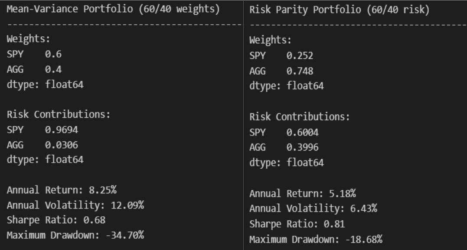467x250 pixels.
Task: Click AGG risk contribution 0.3996
Action: point(302,147)
